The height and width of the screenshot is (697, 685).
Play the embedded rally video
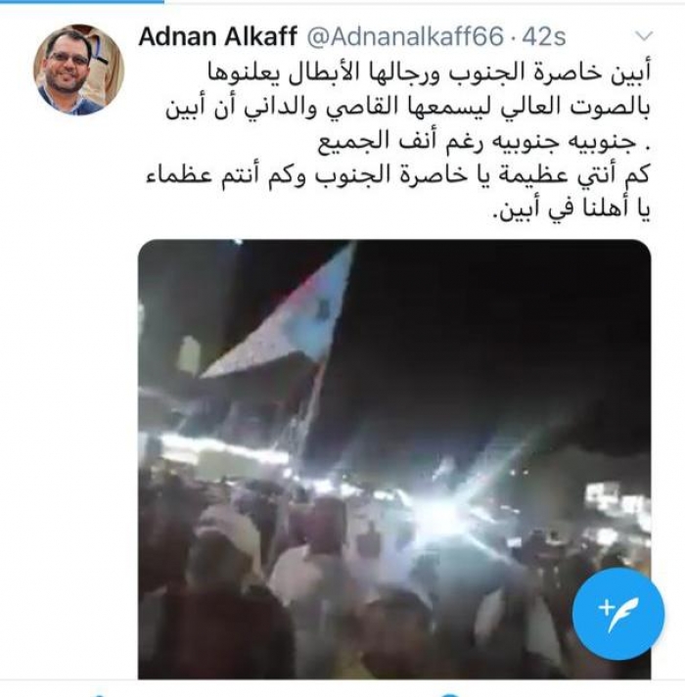(x=394, y=459)
